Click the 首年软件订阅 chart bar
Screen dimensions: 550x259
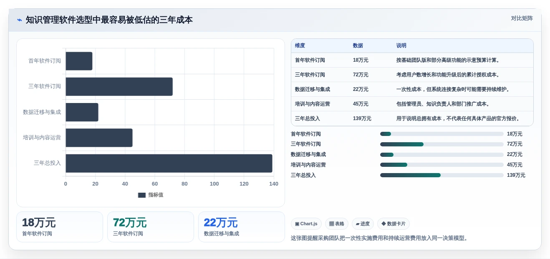pyautogui.click(x=79, y=61)
